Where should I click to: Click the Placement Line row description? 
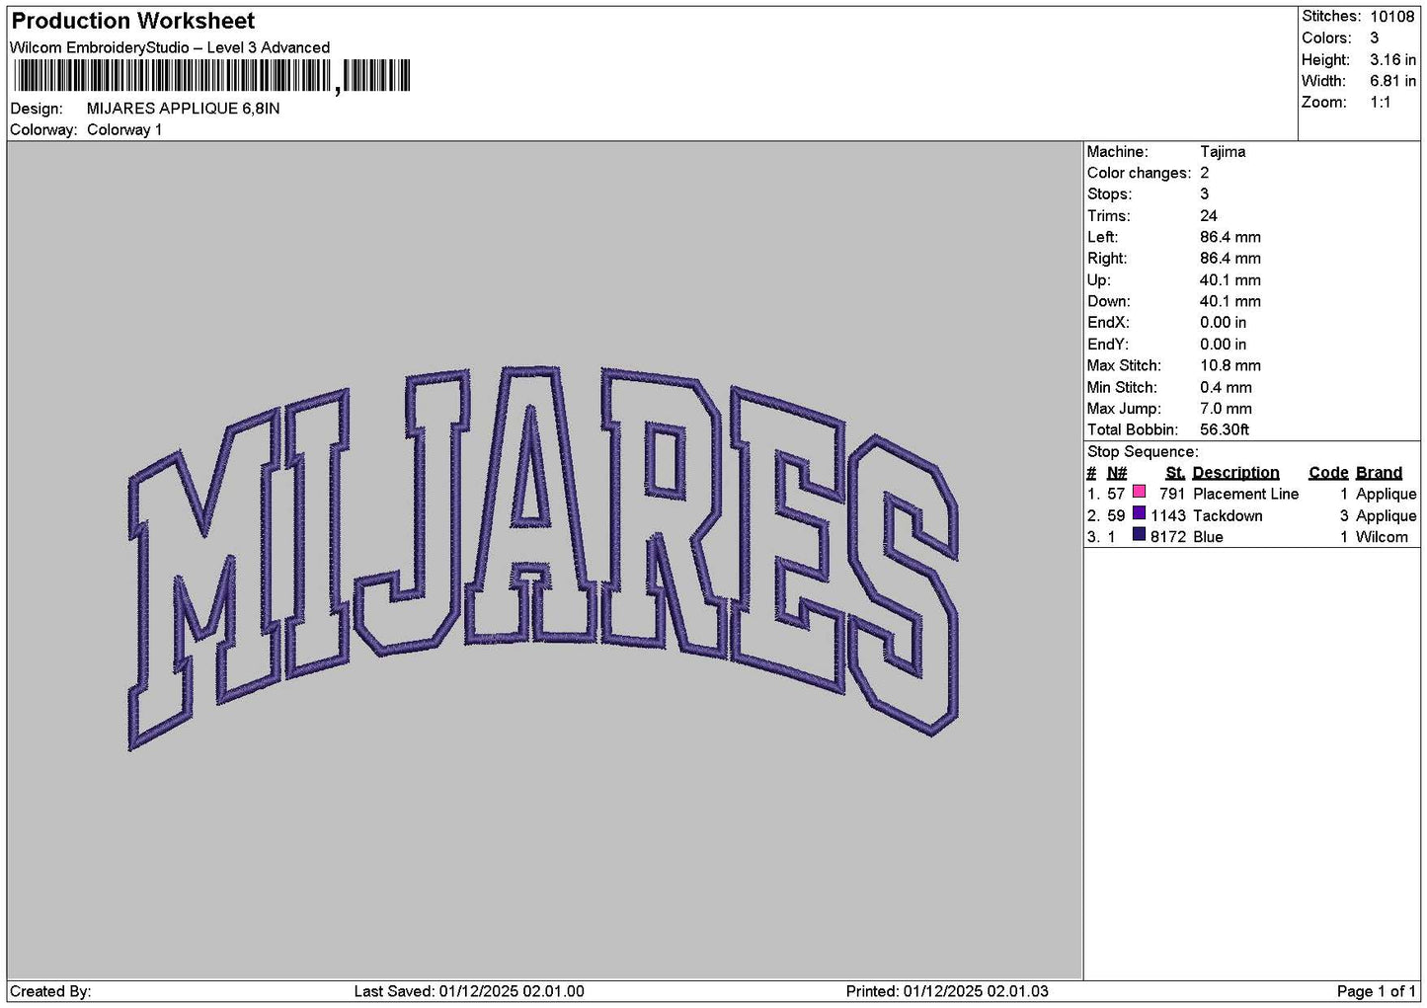pyautogui.click(x=1245, y=494)
